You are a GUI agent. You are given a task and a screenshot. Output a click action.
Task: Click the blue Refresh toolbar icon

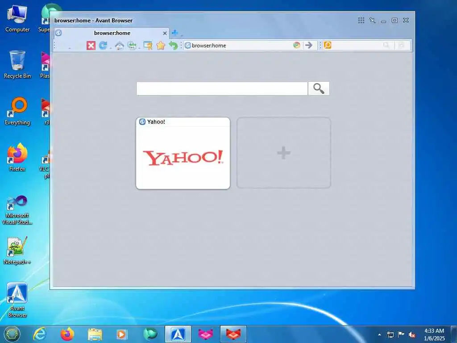tap(103, 46)
